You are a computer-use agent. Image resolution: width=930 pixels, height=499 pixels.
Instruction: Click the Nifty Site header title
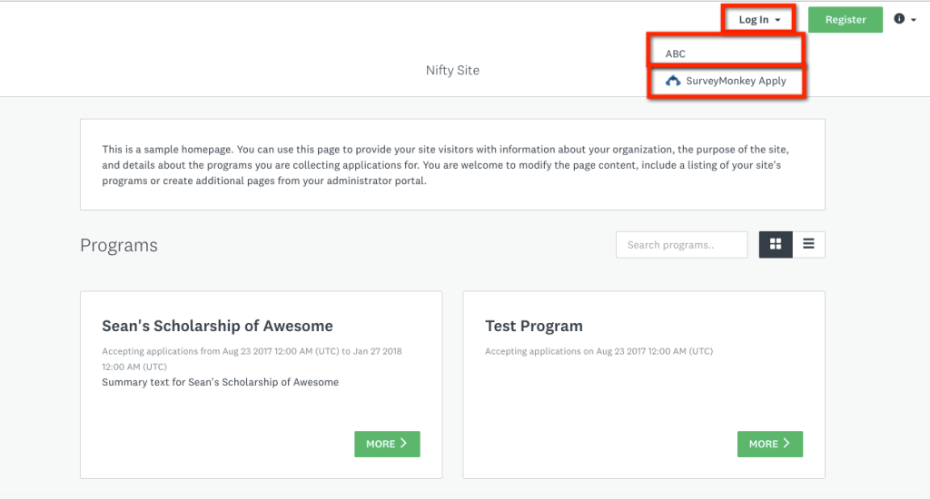pos(452,70)
